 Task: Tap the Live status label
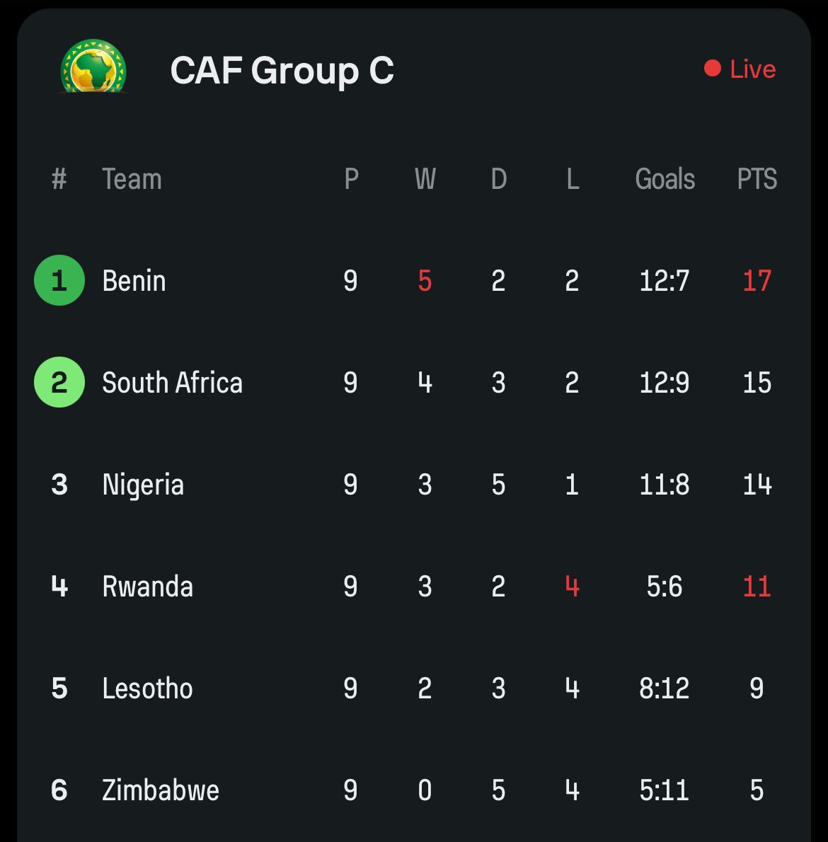(752, 69)
